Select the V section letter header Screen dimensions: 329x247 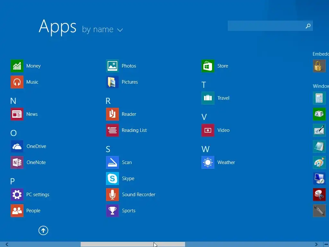click(x=204, y=117)
